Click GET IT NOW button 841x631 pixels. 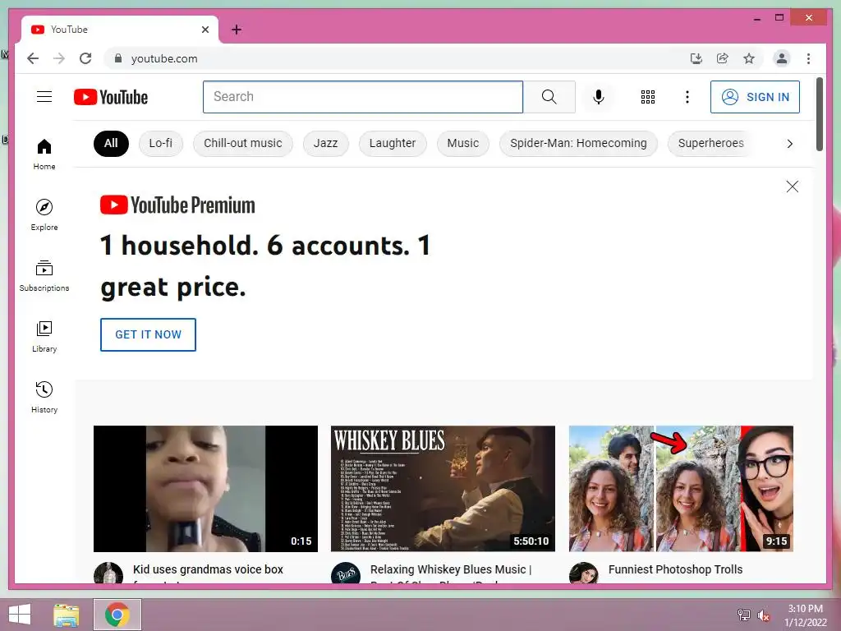click(148, 334)
